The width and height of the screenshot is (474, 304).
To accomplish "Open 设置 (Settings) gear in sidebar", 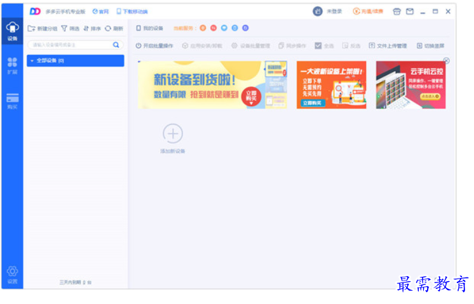I will (x=12, y=275).
